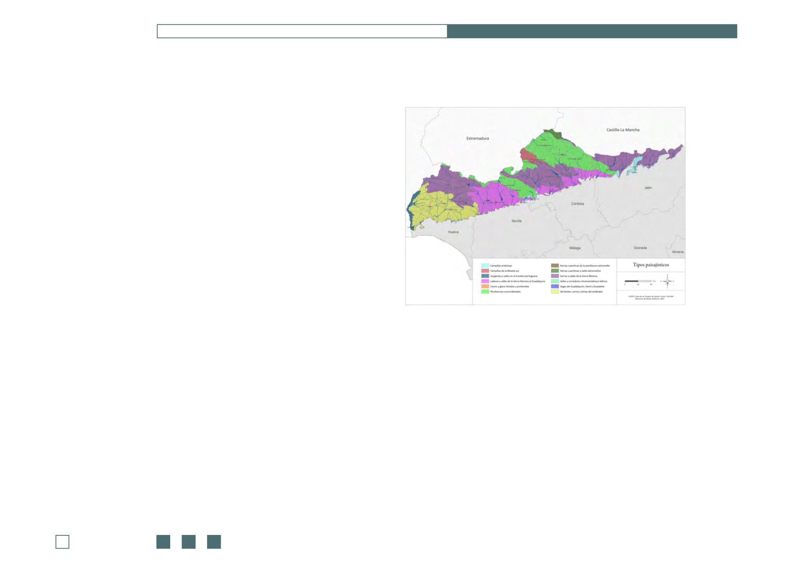Click 'Vertientes, cerros y lomas del andévalor' text
806x569 pixels.
click(x=581, y=292)
